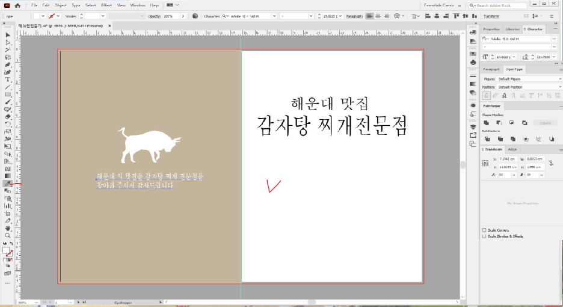
Task: Select the Rectangle tool
Action: pos(8,95)
